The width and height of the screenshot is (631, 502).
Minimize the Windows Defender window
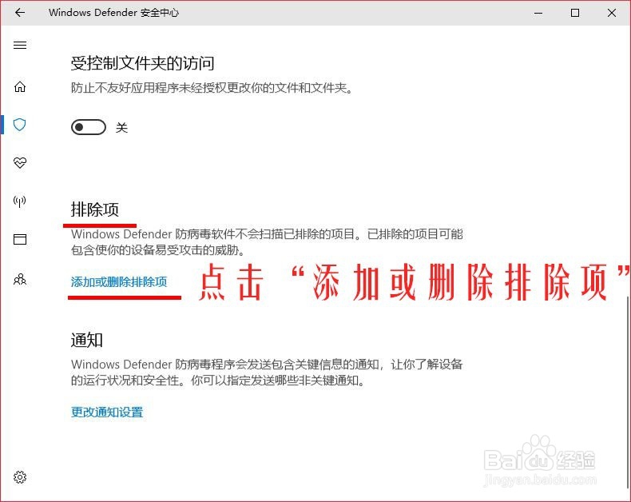tap(538, 13)
